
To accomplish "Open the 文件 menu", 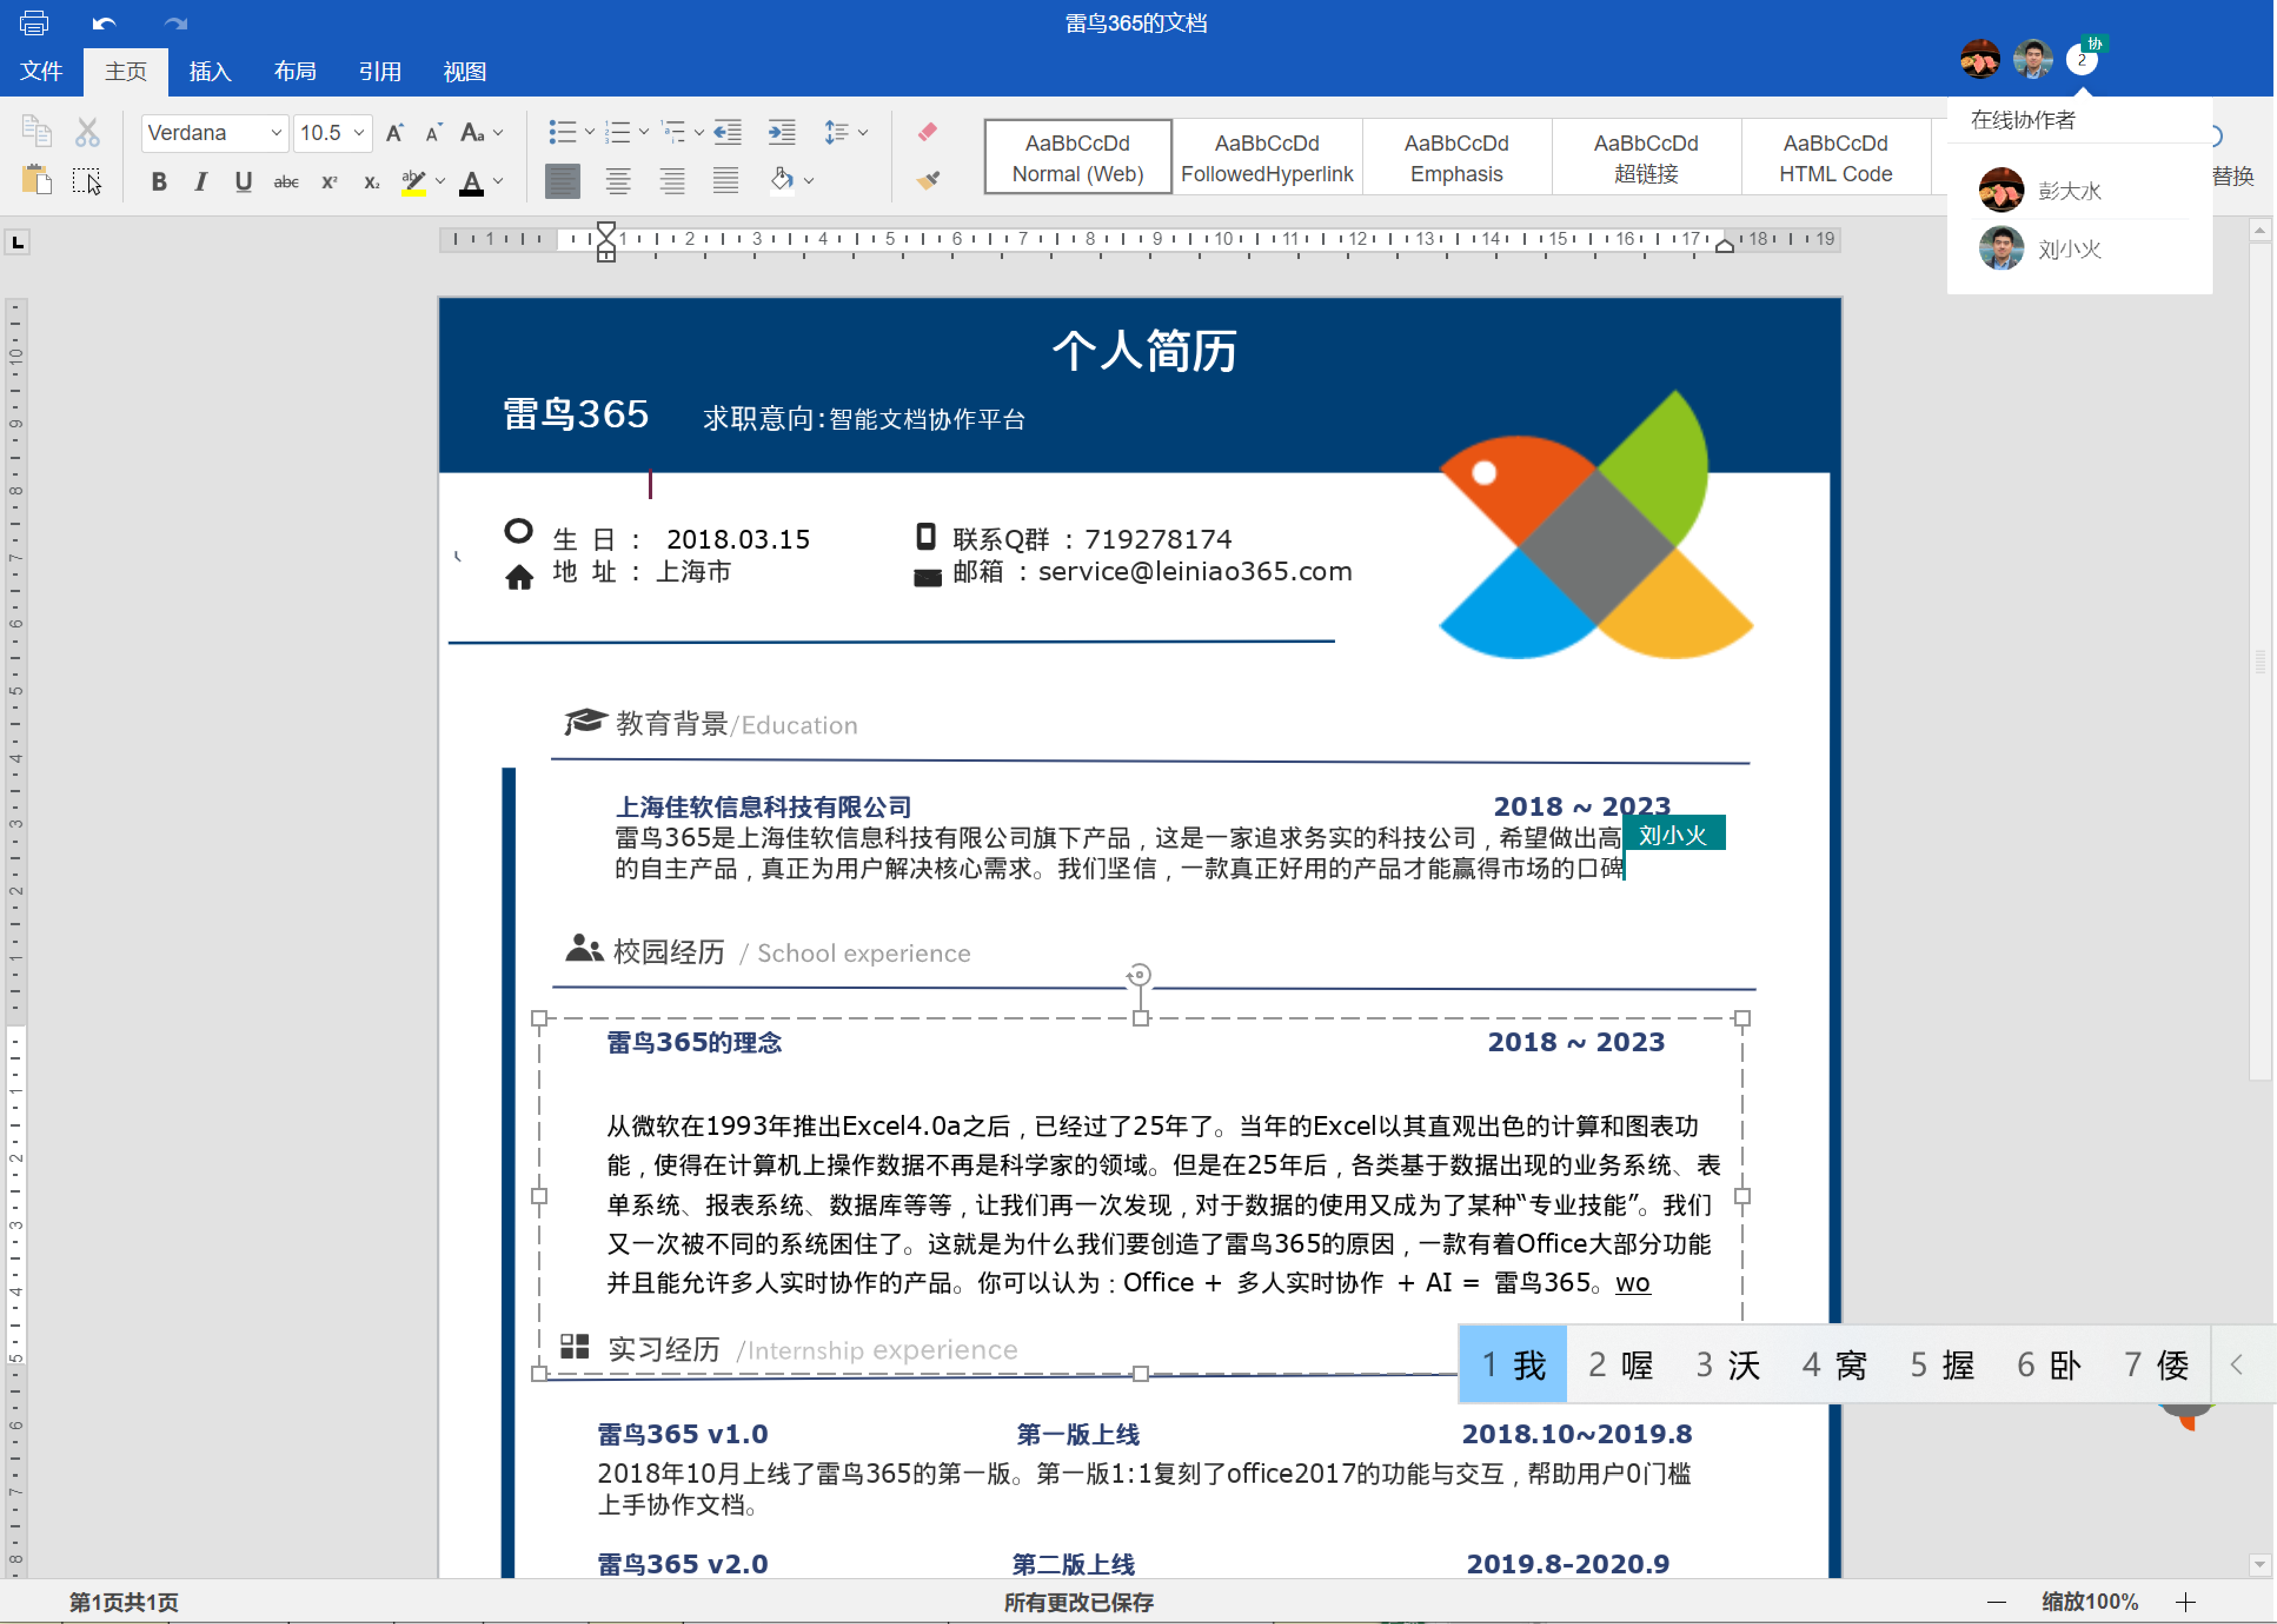I will click(41, 71).
